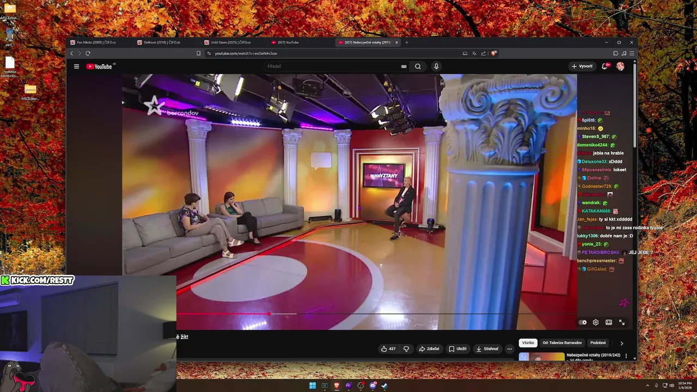Select the Od: Televize Barrandov chip
The image size is (697, 392).
563,343
